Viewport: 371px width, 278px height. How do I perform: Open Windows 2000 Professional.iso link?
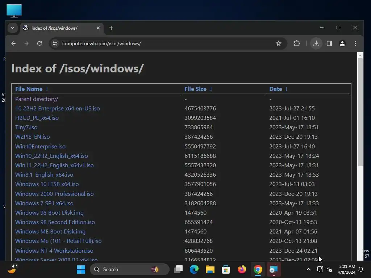54,194
